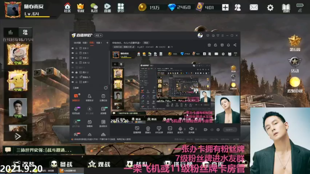Select the 场景1 scene tab
This screenshot has height=174, width=310.
coord(85,43)
